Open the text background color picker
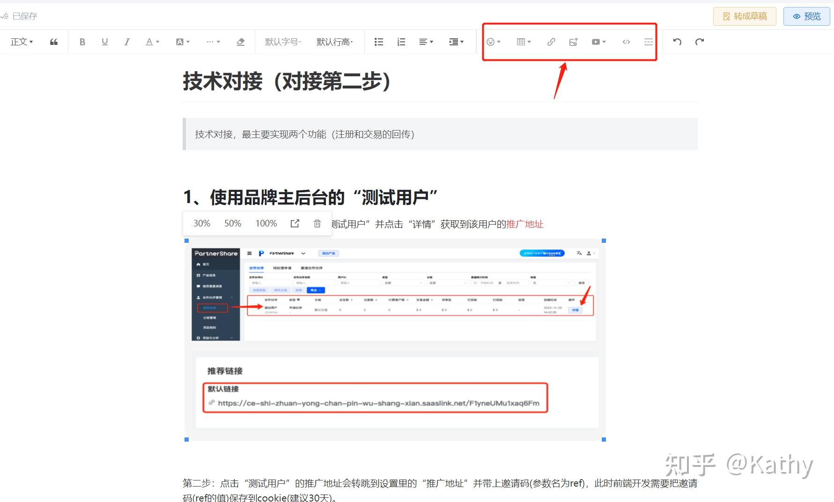 [x=183, y=42]
